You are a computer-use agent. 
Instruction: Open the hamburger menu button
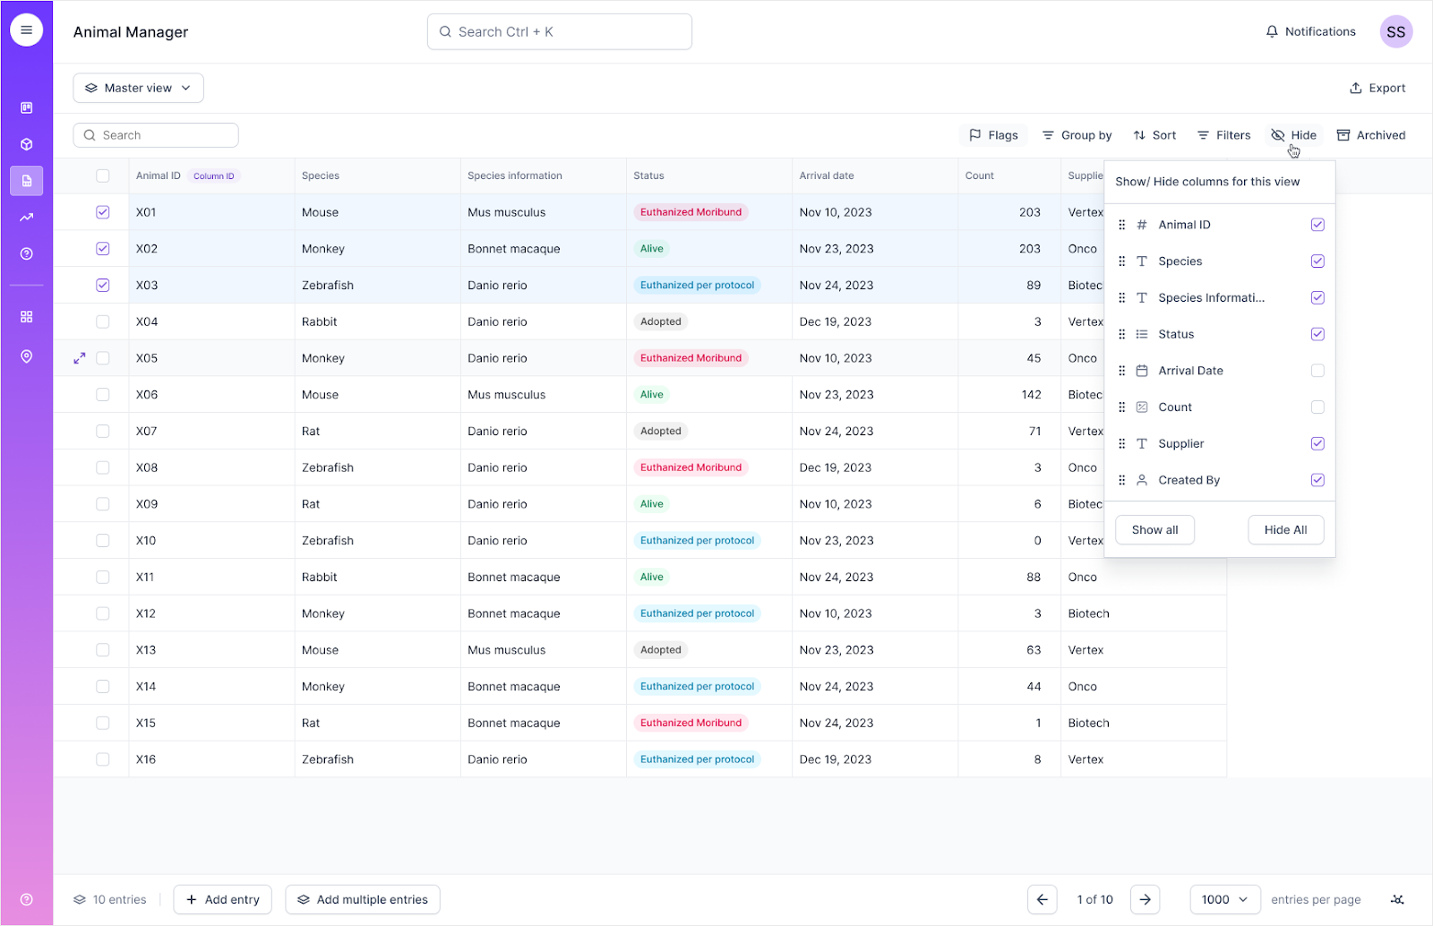[x=27, y=30]
